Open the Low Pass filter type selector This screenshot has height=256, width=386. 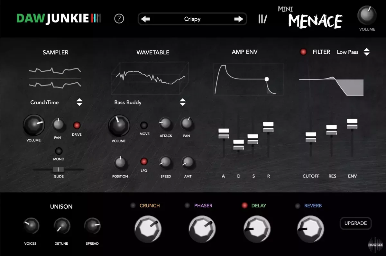pyautogui.click(x=366, y=52)
